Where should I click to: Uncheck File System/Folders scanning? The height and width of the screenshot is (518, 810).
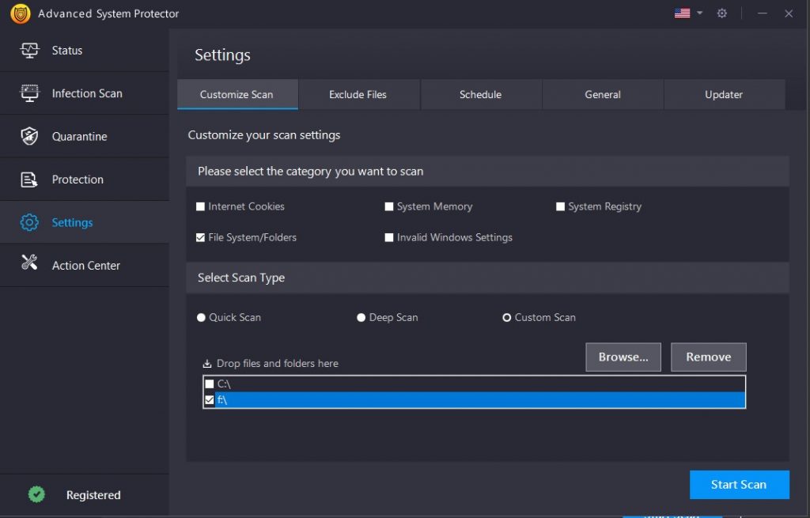pos(200,236)
